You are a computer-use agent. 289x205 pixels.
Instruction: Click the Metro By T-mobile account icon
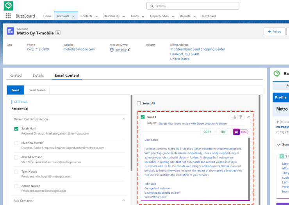tap(10, 31)
